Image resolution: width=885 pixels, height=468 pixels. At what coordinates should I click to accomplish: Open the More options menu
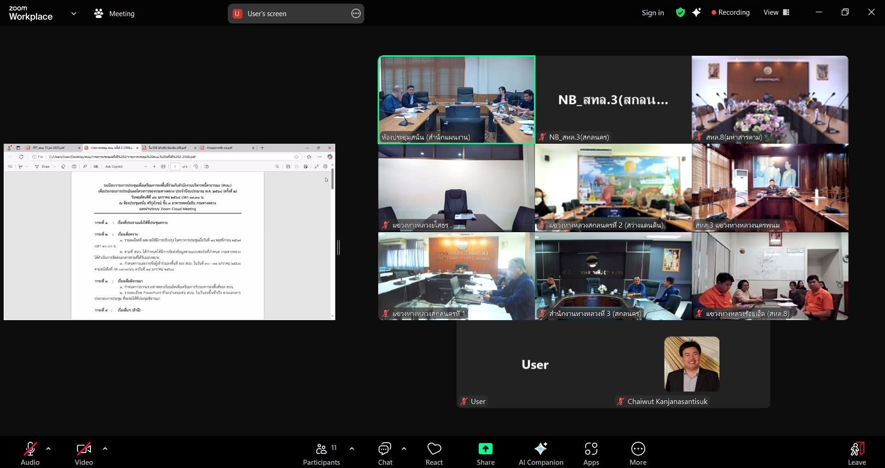coord(638,454)
